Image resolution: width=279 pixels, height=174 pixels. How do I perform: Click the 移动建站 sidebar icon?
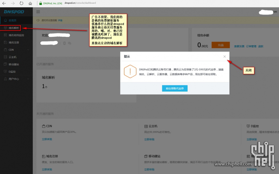[x=5, y=64]
